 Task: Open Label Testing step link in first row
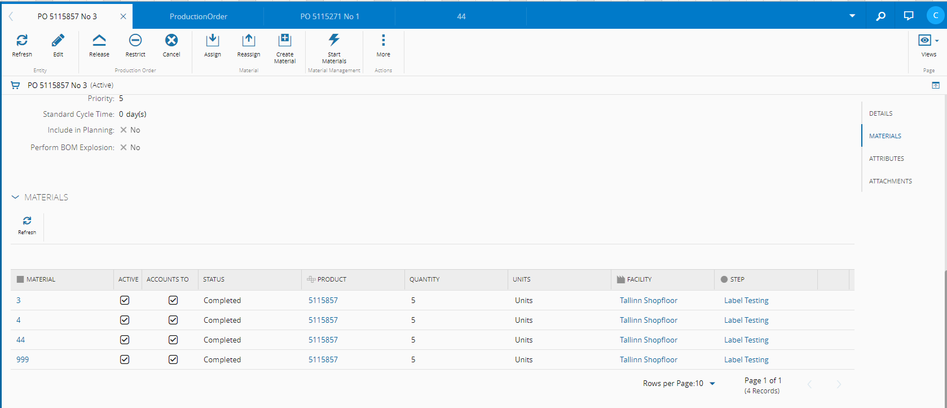tap(746, 300)
